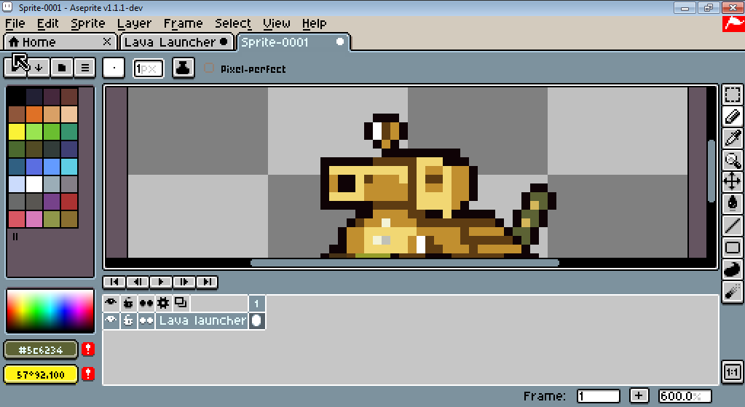Open the ink type button
Screen dimensions: 745x407
coord(183,68)
